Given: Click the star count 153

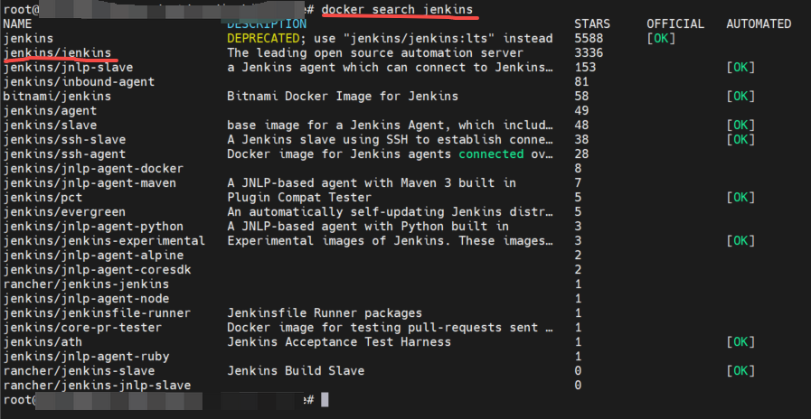Looking at the screenshot, I should (x=585, y=67).
